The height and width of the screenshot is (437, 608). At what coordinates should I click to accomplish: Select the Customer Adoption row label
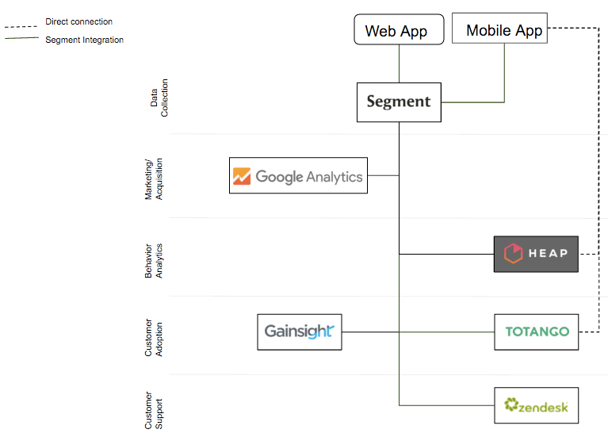tap(154, 335)
